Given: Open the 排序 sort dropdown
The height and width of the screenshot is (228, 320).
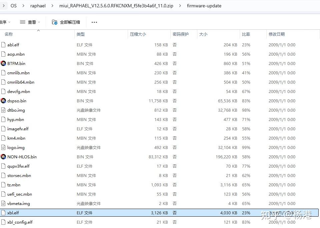Looking at the screenshot, I should coord(5,22).
